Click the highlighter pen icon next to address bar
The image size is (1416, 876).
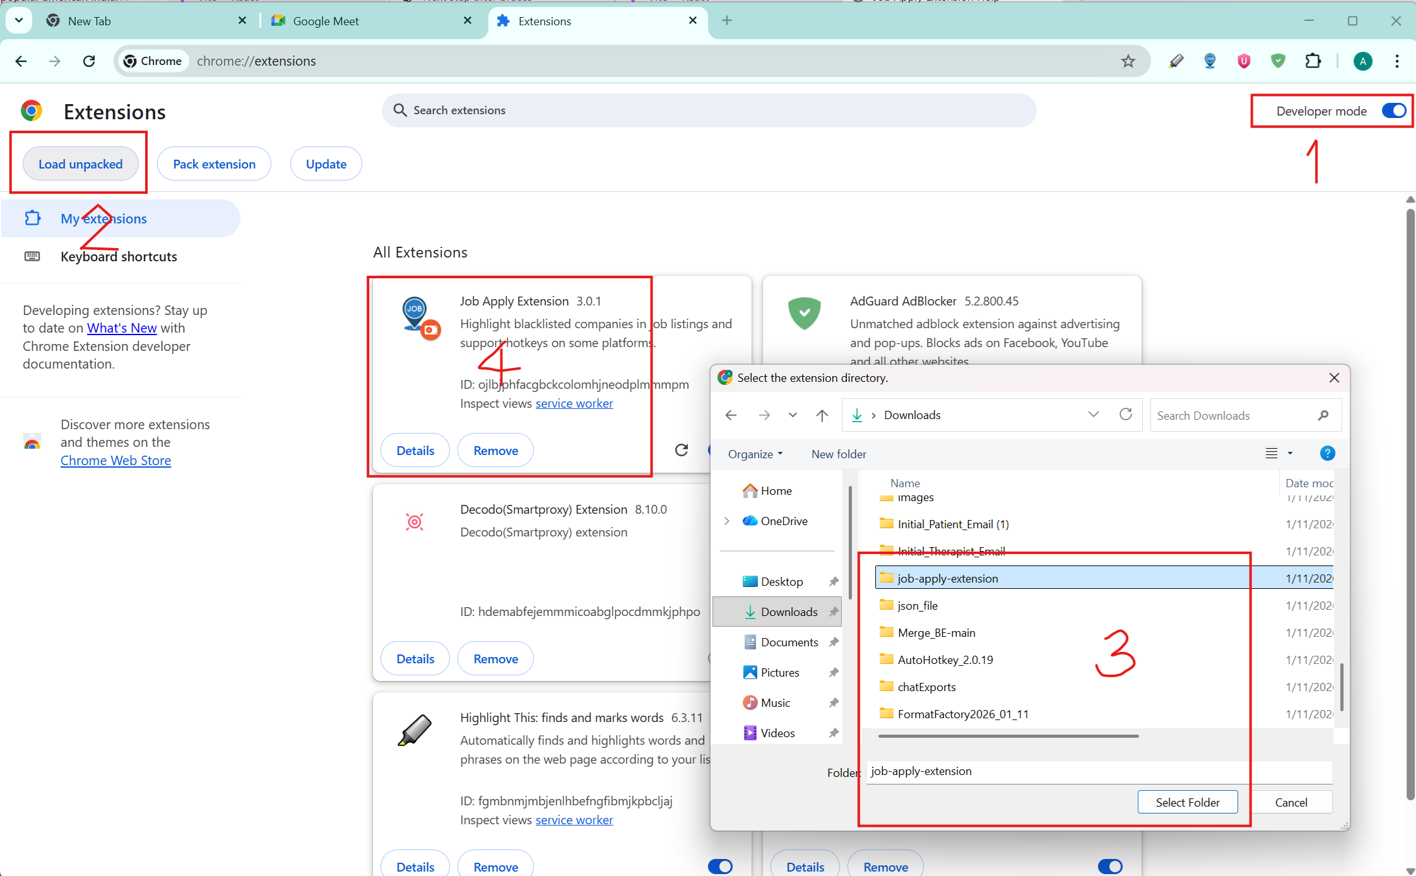pos(1177,61)
